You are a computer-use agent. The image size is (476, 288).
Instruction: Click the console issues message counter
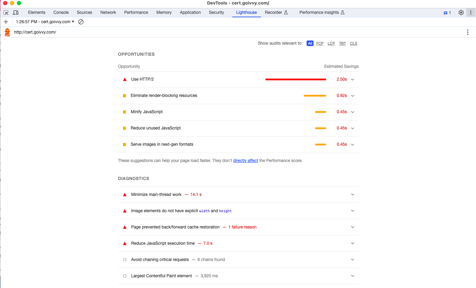pyautogui.click(x=447, y=12)
